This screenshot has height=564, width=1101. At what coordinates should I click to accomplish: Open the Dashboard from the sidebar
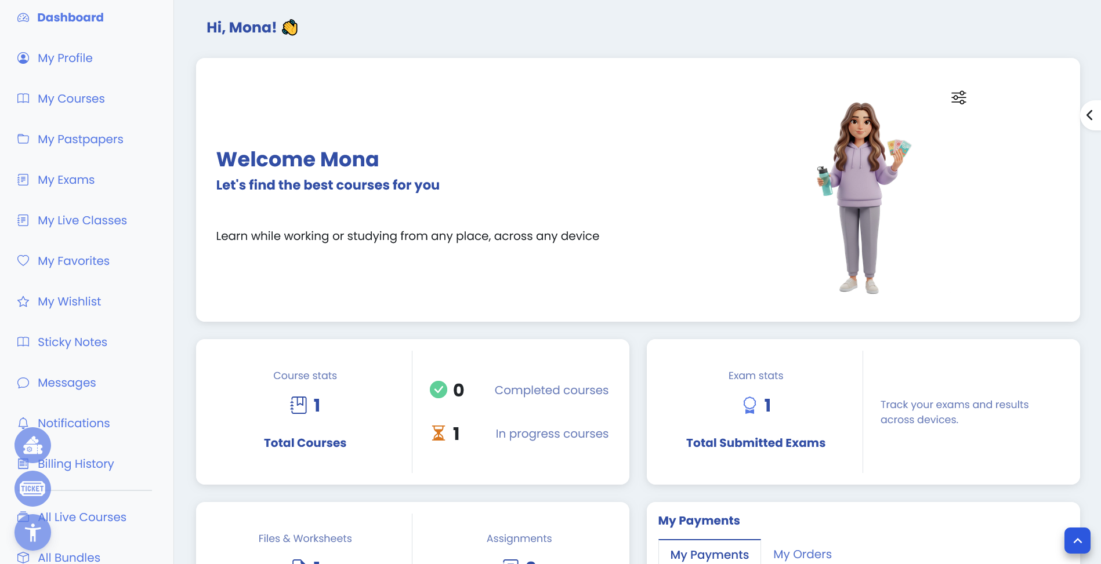pyautogui.click(x=70, y=17)
